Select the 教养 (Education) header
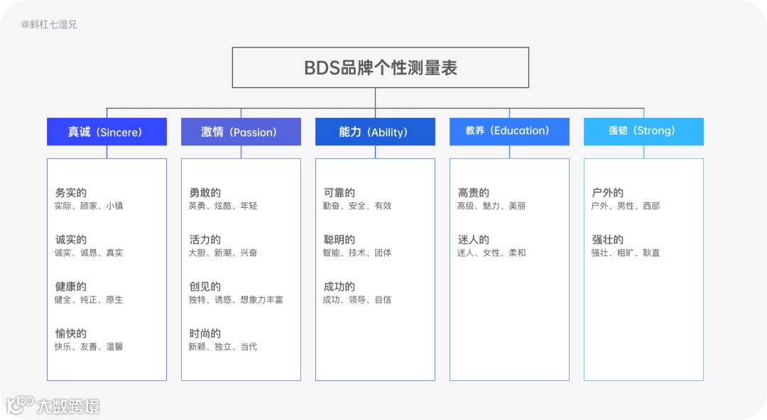Image resolution: width=767 pixels, height=420 pixels. click(509, 131)
